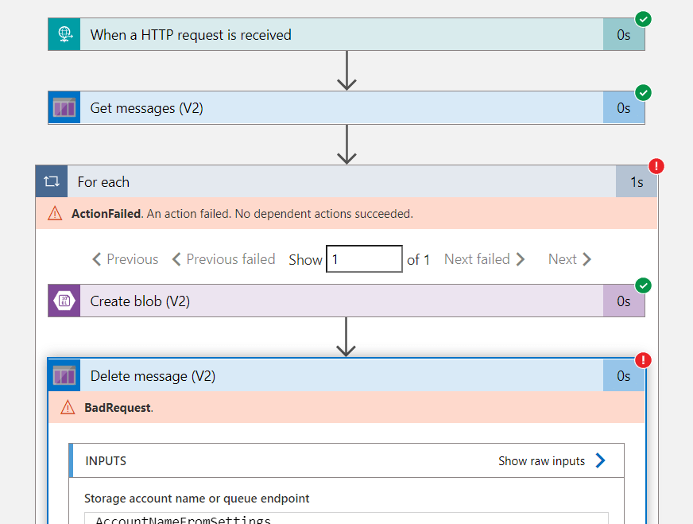This screenshot has height=524, width=693.
Task: Click the Delete message queue icon
Action: coord(64,375)
